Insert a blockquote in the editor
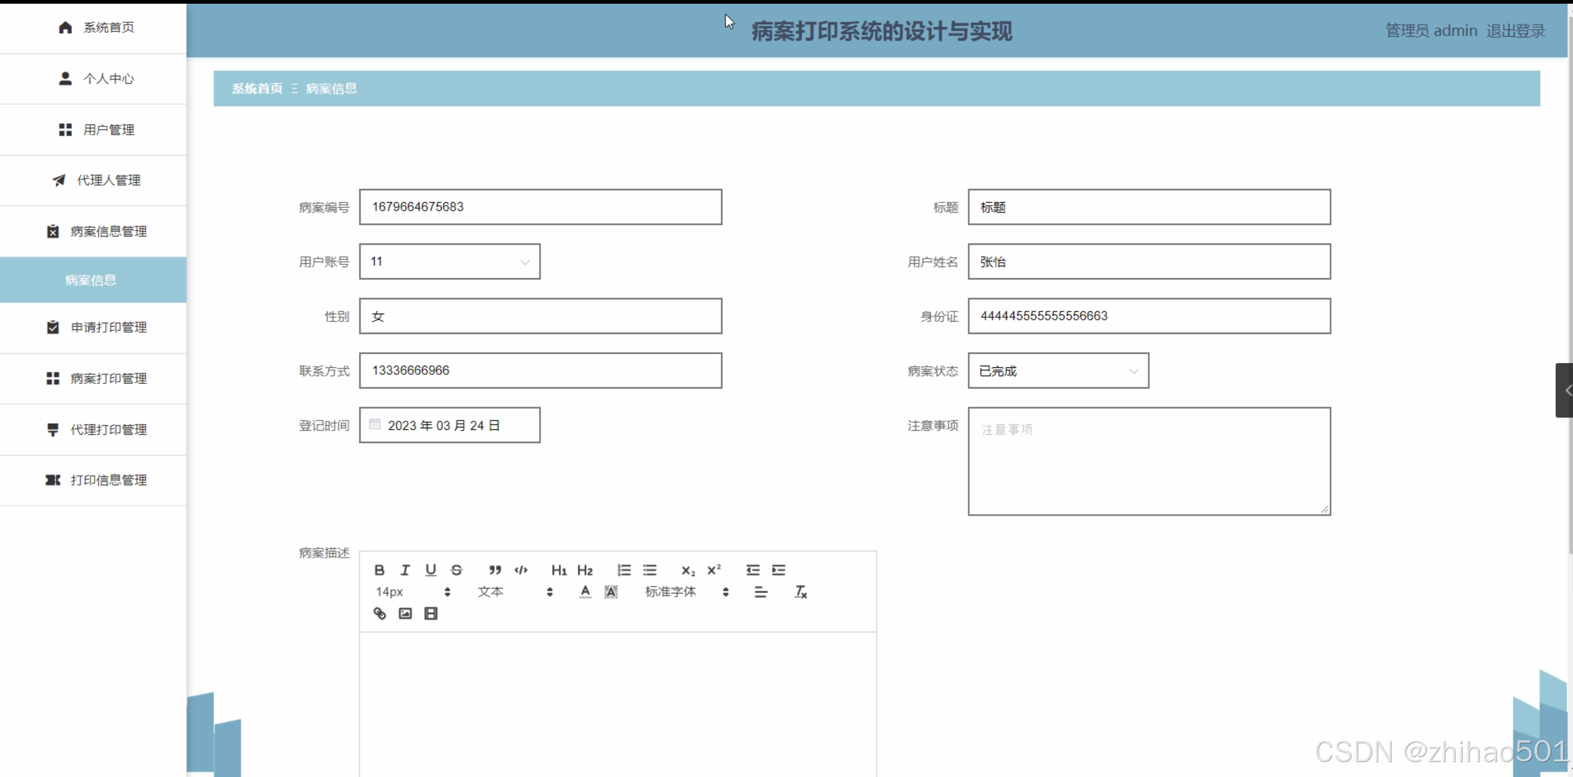 pos(494,570)
